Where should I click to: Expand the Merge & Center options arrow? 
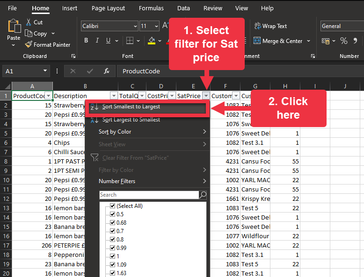pos(308,41)
